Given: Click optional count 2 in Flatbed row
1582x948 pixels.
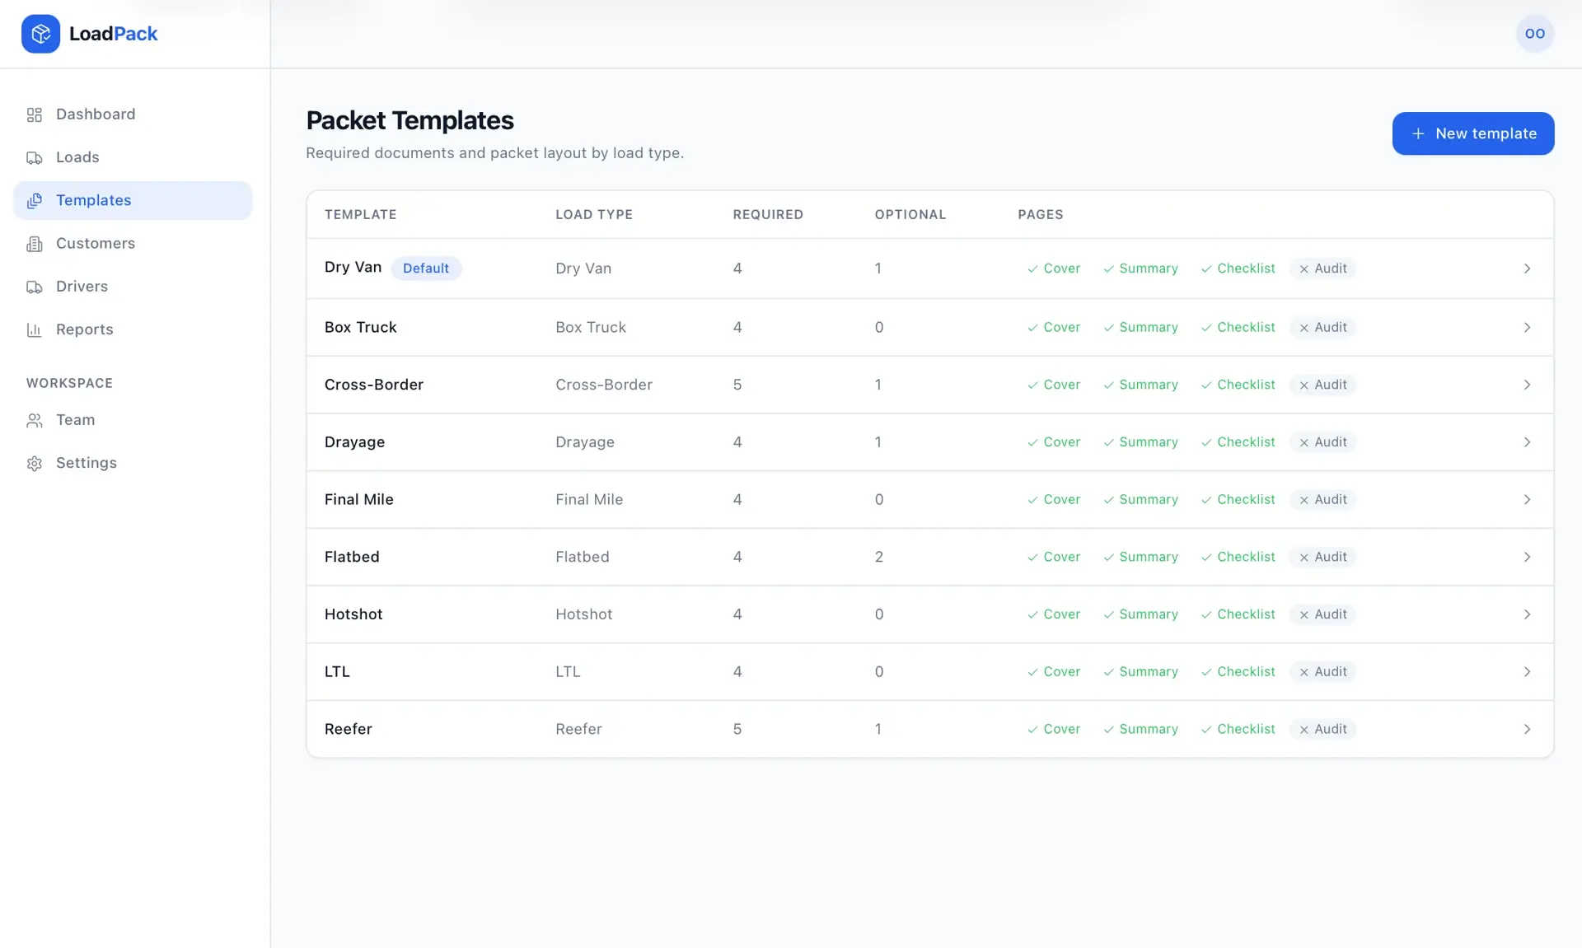Looking at the screenshot, I should (878, 557).
